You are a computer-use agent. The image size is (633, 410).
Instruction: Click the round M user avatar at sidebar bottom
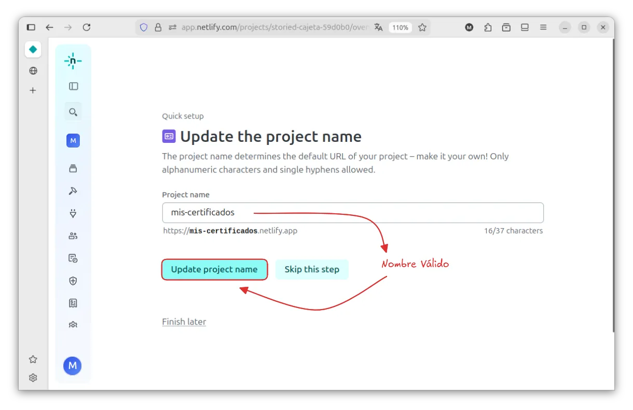(73, 365)
